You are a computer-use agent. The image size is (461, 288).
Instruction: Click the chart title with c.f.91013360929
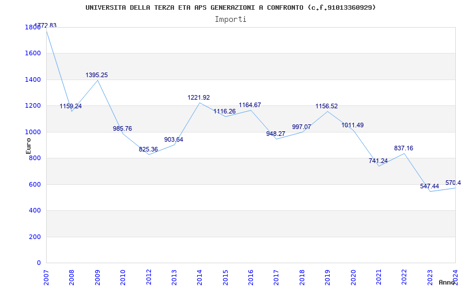pyautogui.click(x=231, y=7)
